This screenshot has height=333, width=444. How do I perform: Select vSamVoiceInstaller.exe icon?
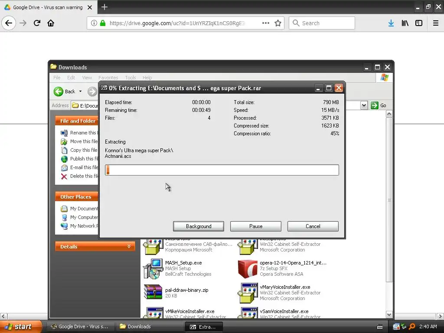(248, 313)
